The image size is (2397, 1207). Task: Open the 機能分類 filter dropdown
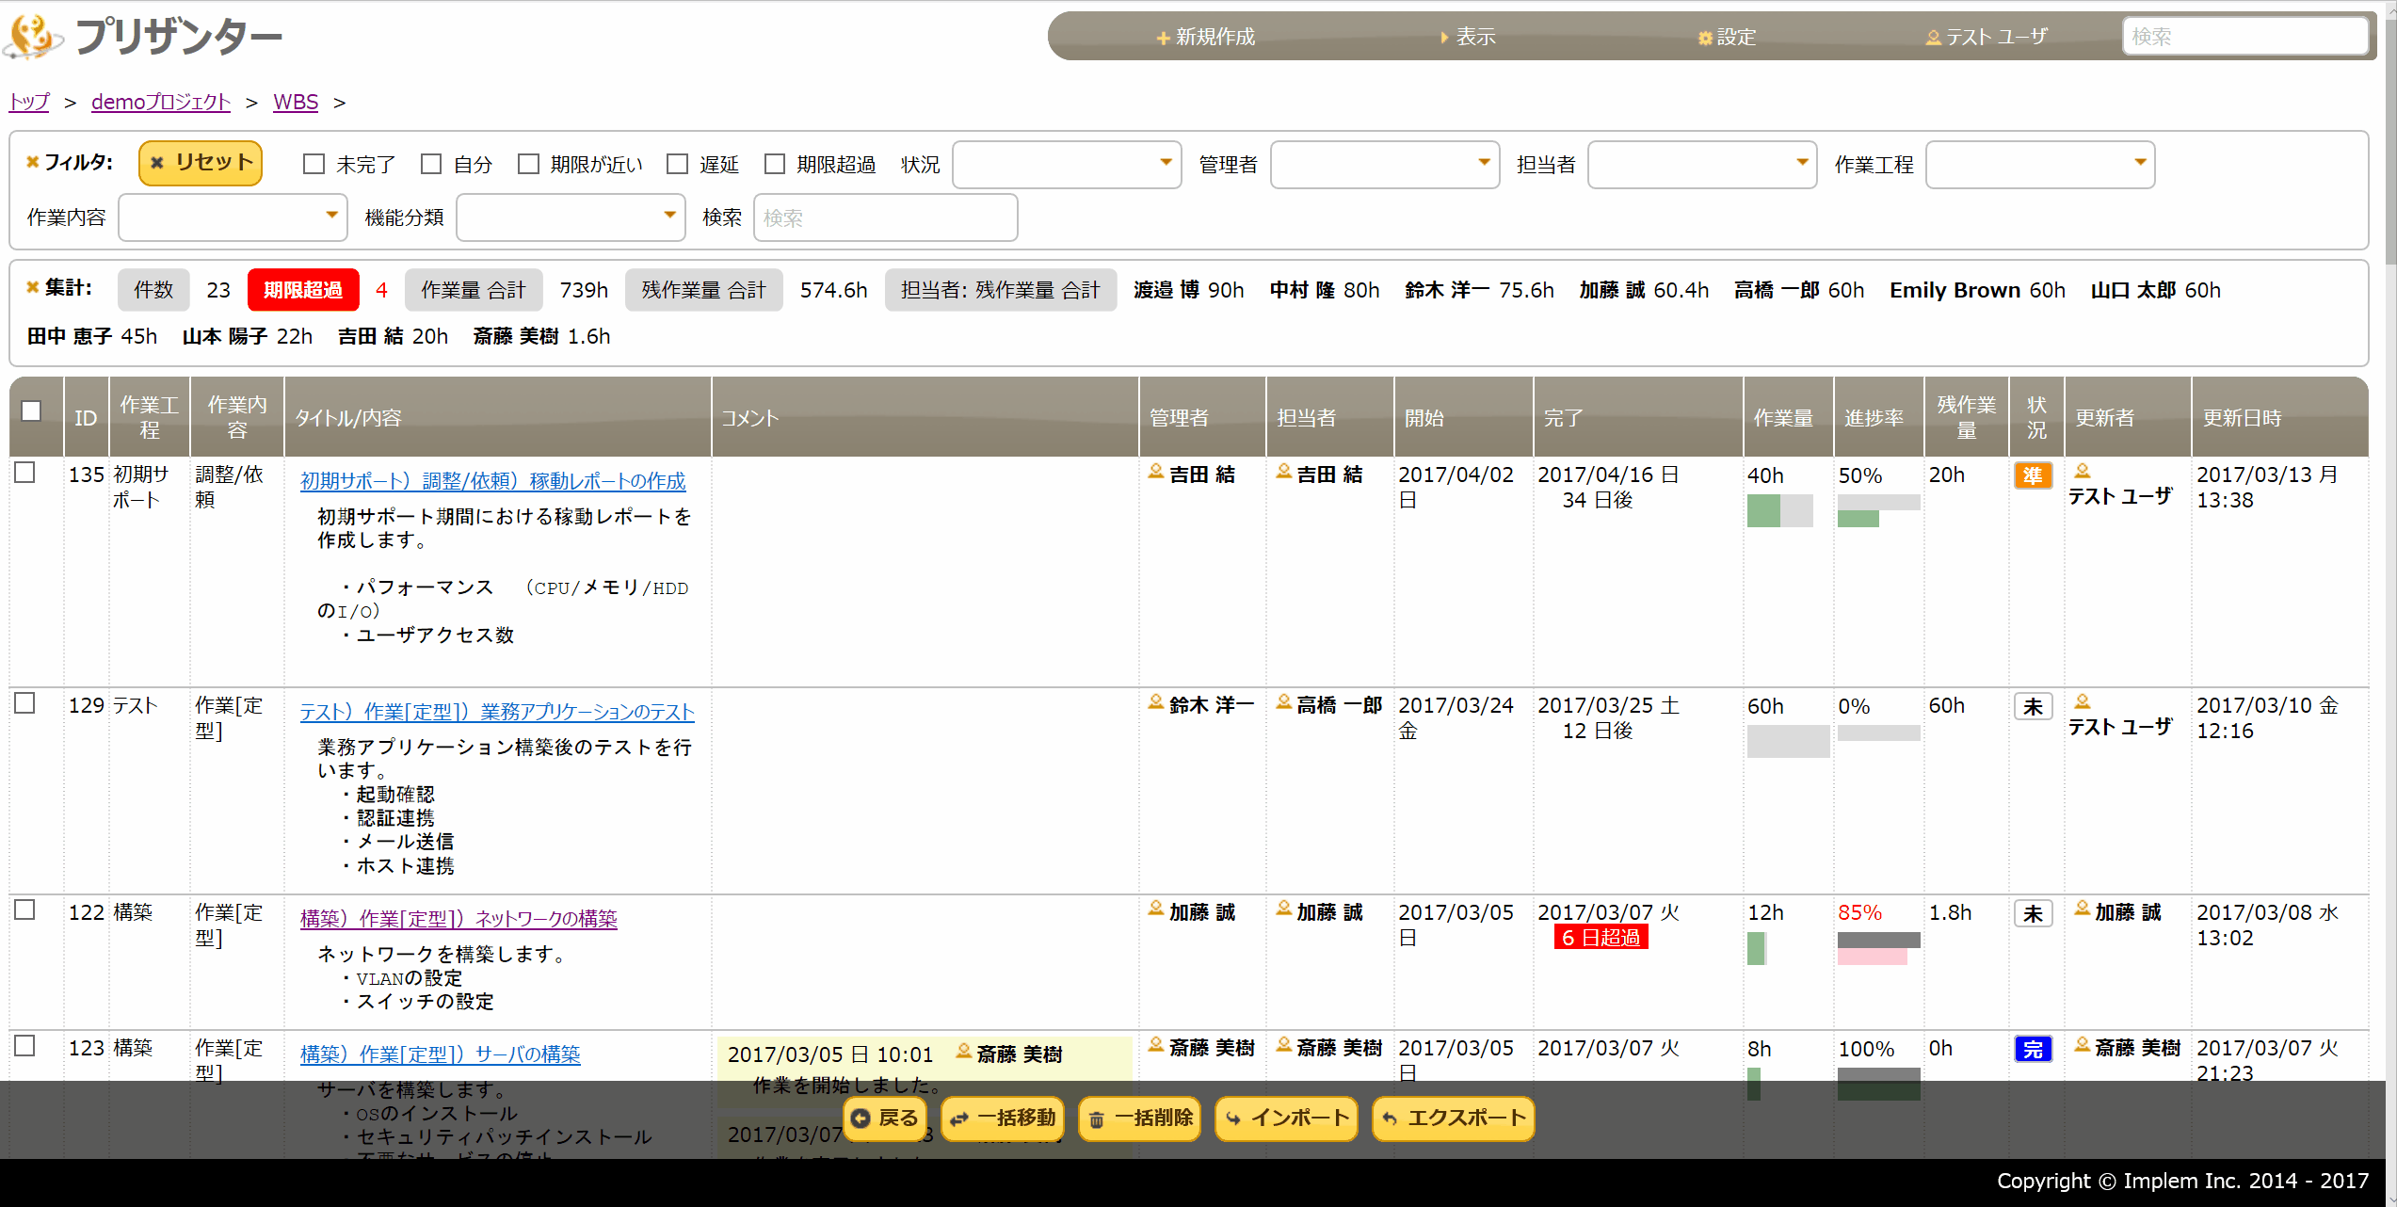[571, 217]
